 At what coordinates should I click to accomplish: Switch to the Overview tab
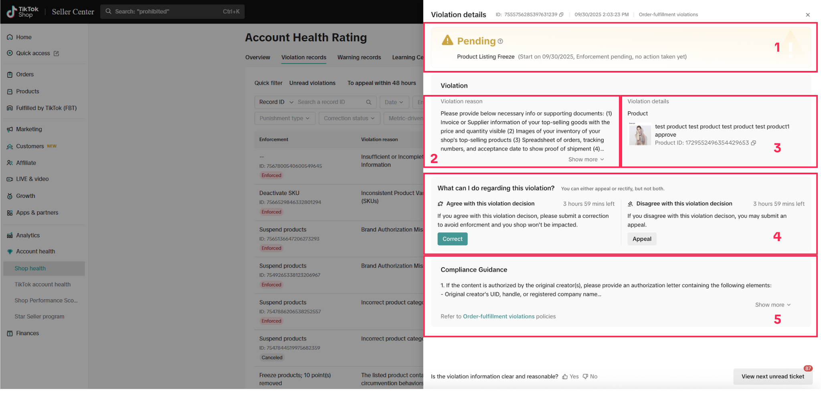point(258,58)
